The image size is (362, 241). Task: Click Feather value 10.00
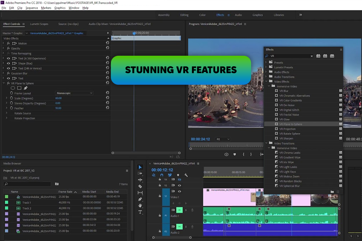[58, 108]
